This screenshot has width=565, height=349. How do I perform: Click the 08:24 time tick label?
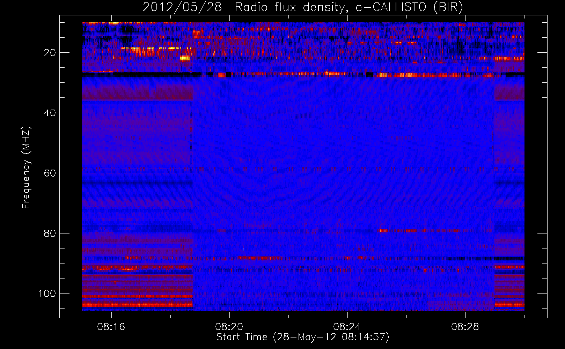[x=347, y=327]
